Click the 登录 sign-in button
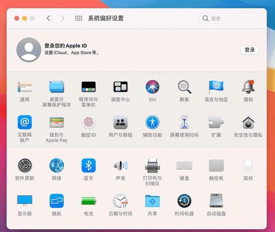Screen dimensions: 275x232 click(x=250, y=50)
